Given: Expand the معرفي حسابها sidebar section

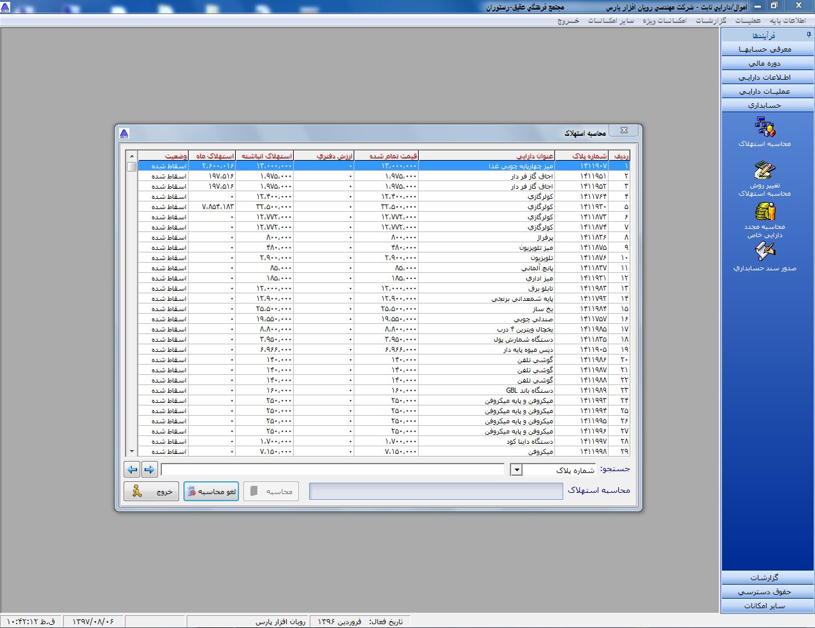Looking at the screenshot, I should click(767, 49).
